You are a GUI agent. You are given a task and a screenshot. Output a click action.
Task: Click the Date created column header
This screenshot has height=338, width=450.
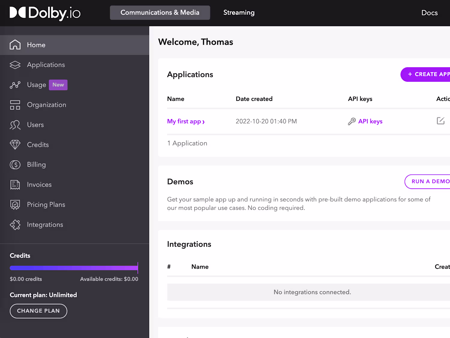click(254, 99)
